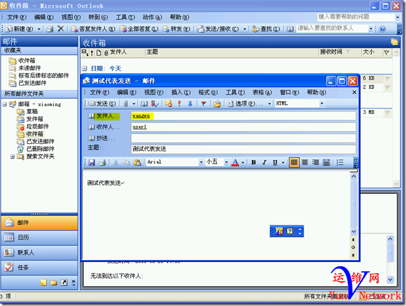
Task: Click 转发 (Forward) in Outlook toolbar
Action: click(176, 28)
